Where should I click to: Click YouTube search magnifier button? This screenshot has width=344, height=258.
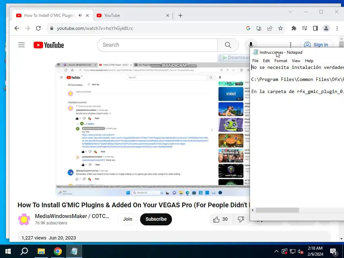pyautogui.click(x=228, y=45)
